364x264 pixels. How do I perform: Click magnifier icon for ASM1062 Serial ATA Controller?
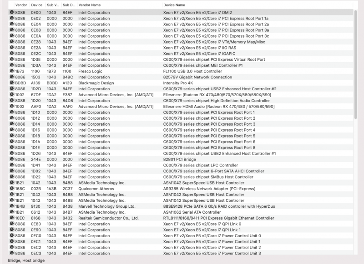[12, 212]
